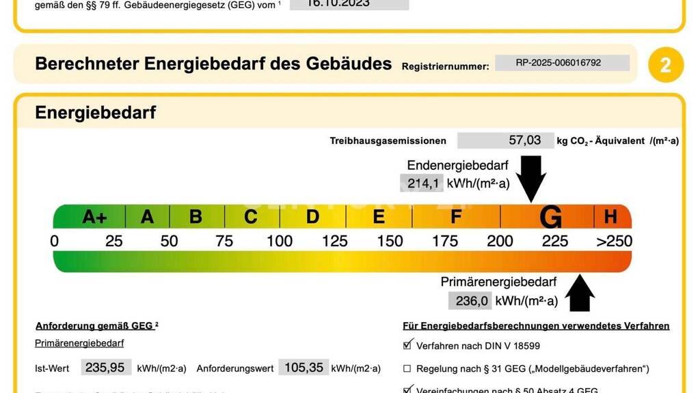Toggle the Vereinfachungen nach § 50 Absatz 4 checkbox
The height and width of the screenshot is (393, 700).
point(408,390)
